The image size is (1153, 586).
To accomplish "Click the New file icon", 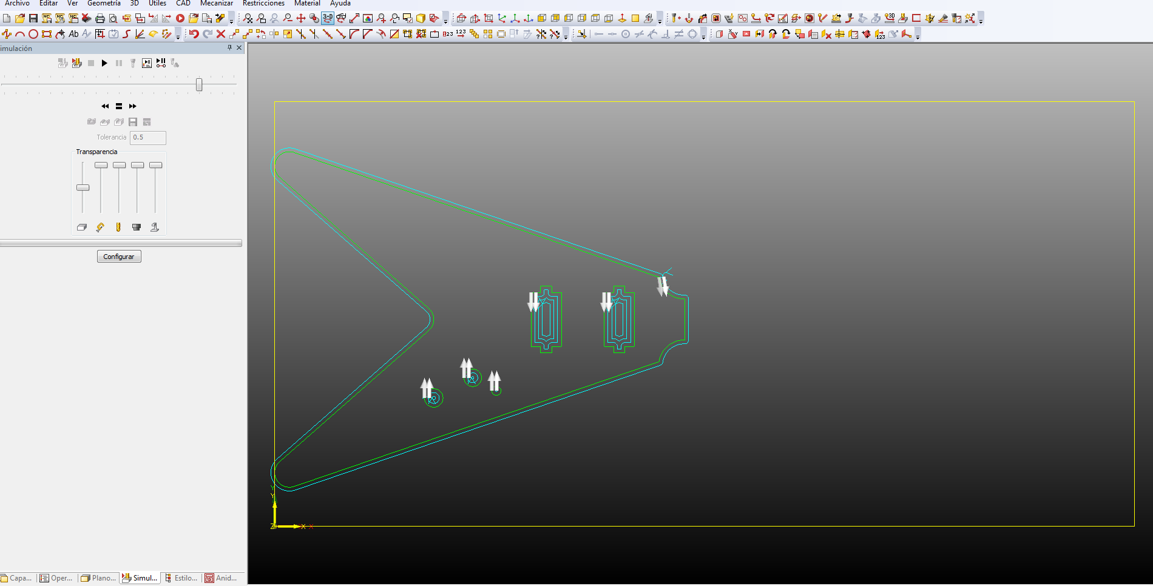I will click(x=7, y=18).
